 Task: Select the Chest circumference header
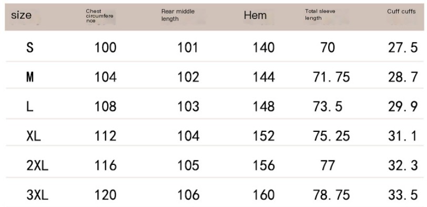click(99, 16)
